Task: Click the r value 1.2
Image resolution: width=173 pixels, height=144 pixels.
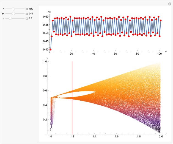Action: click(x=31, y=18)
